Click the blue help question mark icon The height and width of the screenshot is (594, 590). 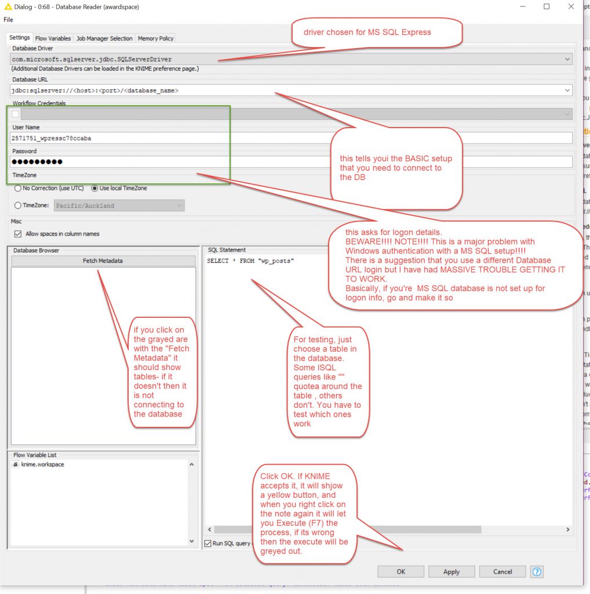(537, 571)
